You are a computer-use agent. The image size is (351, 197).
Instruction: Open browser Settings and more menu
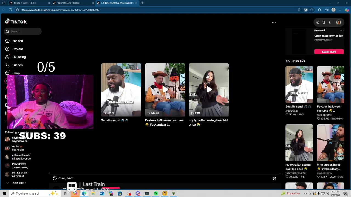point(340,10)
